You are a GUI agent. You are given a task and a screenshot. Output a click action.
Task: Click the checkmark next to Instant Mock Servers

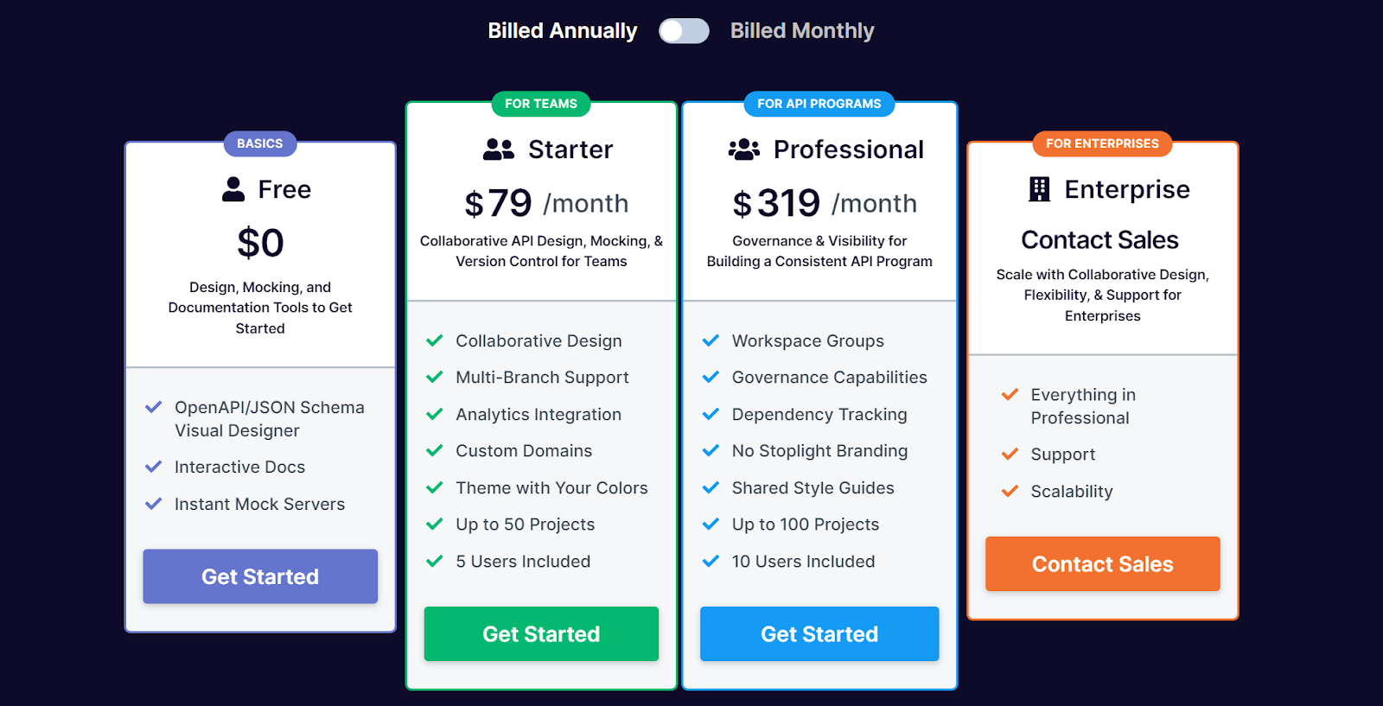155,503
